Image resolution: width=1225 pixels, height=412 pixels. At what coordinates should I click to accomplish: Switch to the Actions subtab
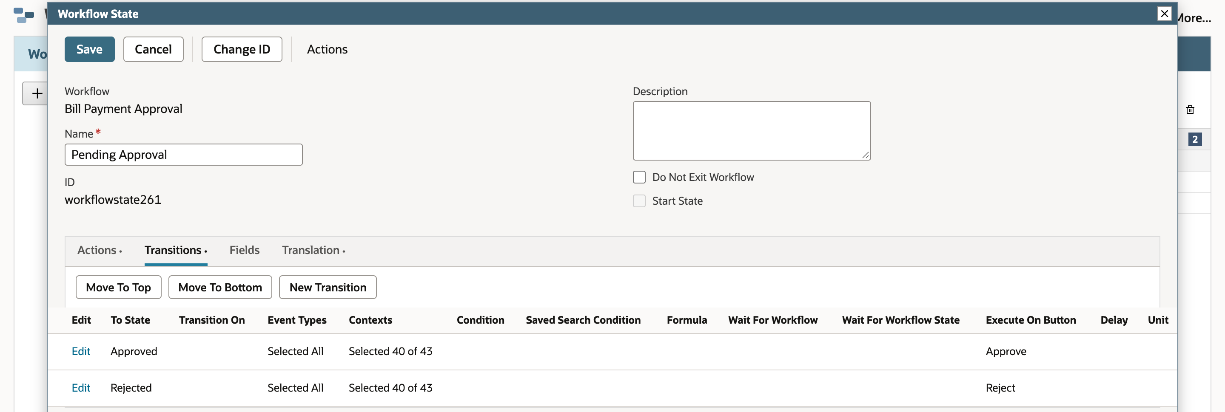pyautogui.click(x=100, y=250)
